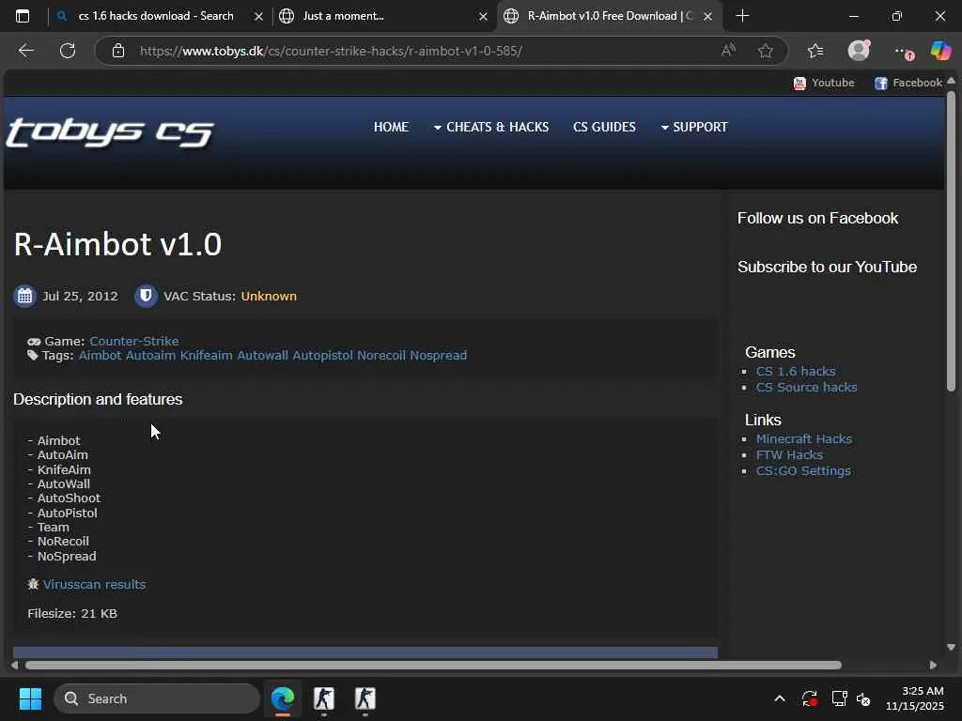The height and width of the screenshot is (721, 962).
Task: Open Microsoft Edge from the taskbar
Action: point(283,698)
